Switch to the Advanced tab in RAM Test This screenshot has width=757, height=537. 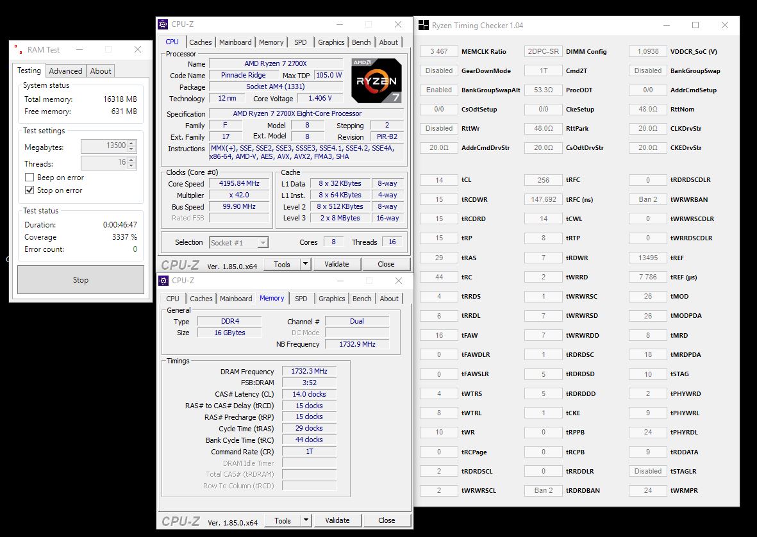pos(65,71)
